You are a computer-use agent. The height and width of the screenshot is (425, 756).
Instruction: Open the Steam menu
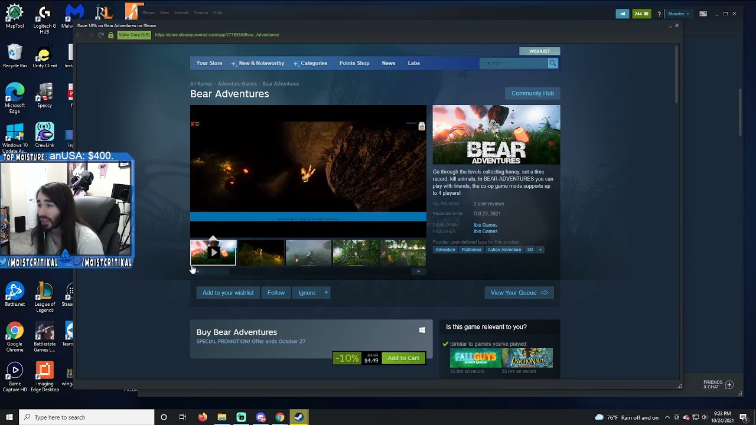[148, 12]
